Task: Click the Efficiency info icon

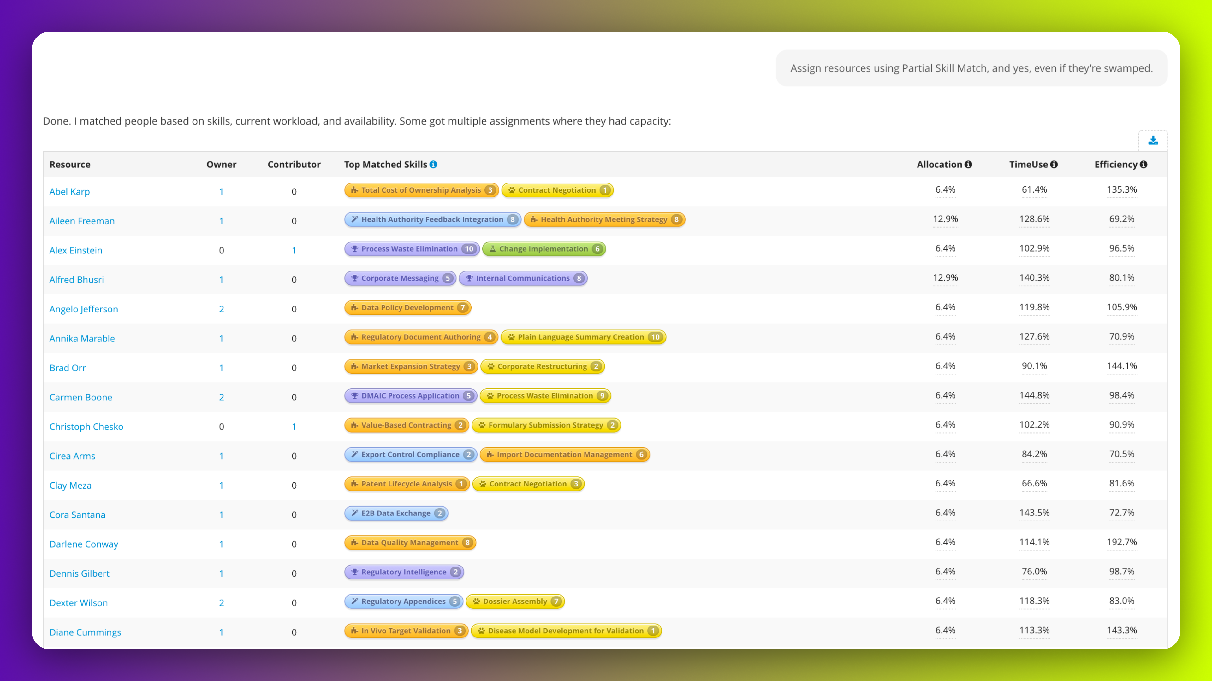Action: pyautogui.click(x=1144, y=165)
